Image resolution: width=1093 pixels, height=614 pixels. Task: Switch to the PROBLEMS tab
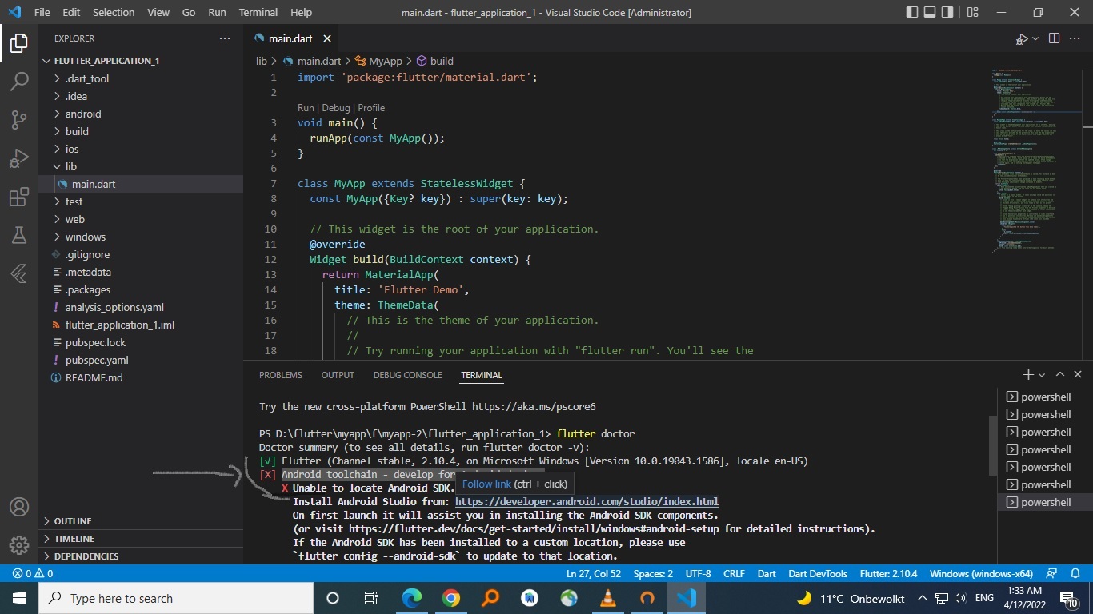coord(281,374)
